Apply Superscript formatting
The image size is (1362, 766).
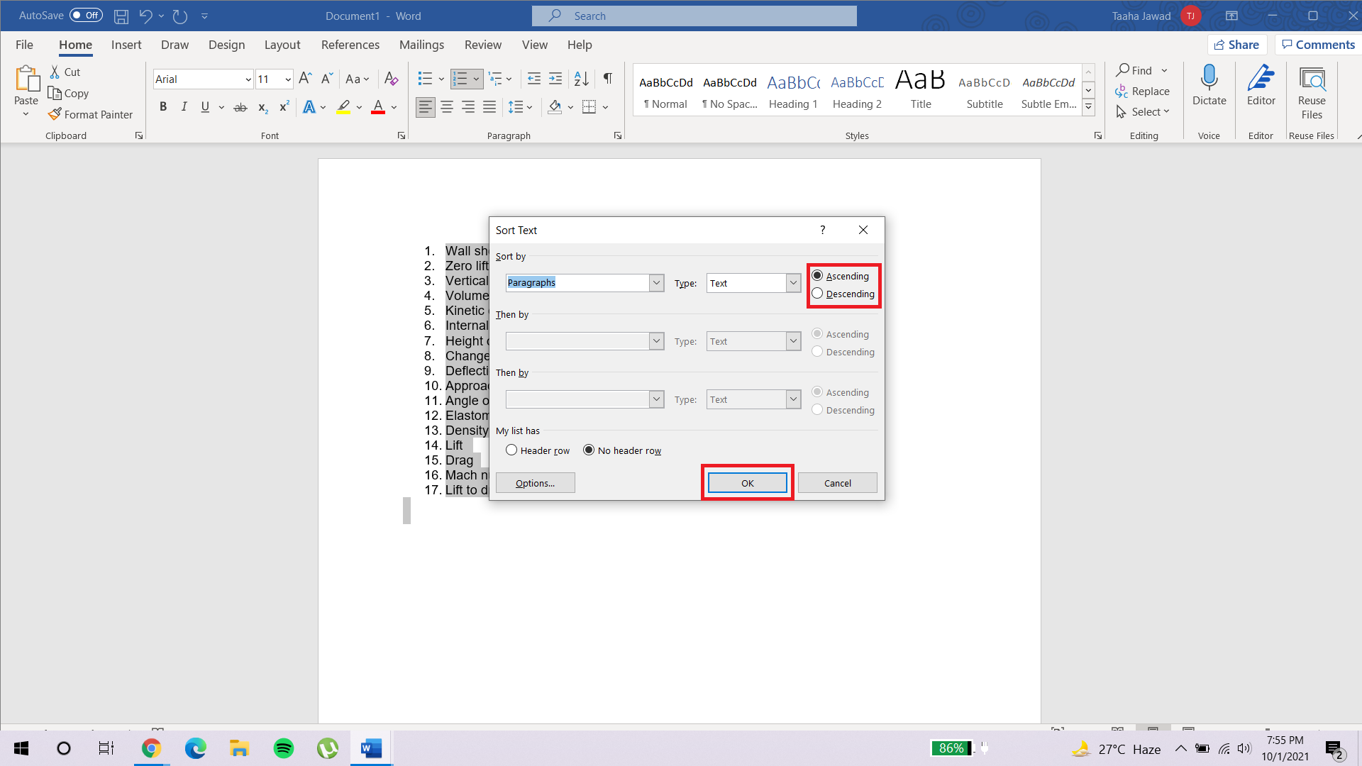point(284,107)
